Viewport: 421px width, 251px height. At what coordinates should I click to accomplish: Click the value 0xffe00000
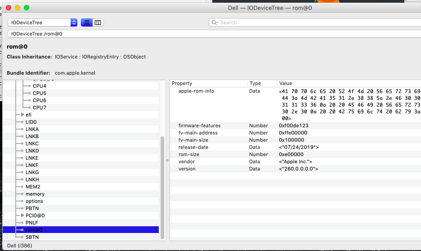pos(293,133)
